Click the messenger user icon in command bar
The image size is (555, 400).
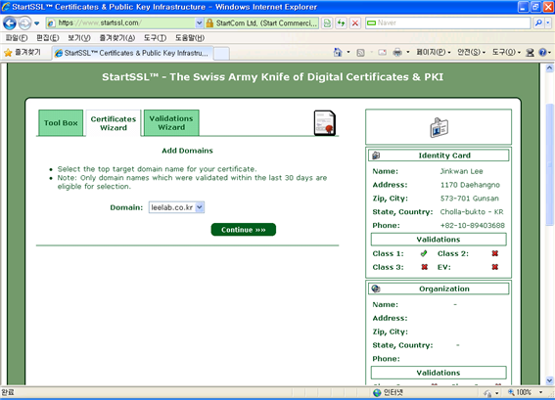pyautogui.click(x=530, y=53)
